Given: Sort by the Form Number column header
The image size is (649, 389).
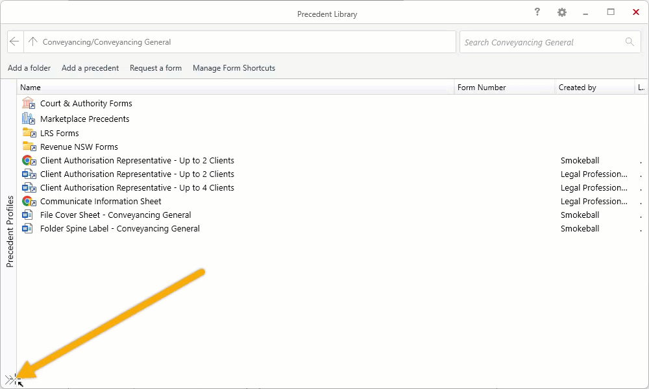Looking at the screenshot, I should 504,88.
